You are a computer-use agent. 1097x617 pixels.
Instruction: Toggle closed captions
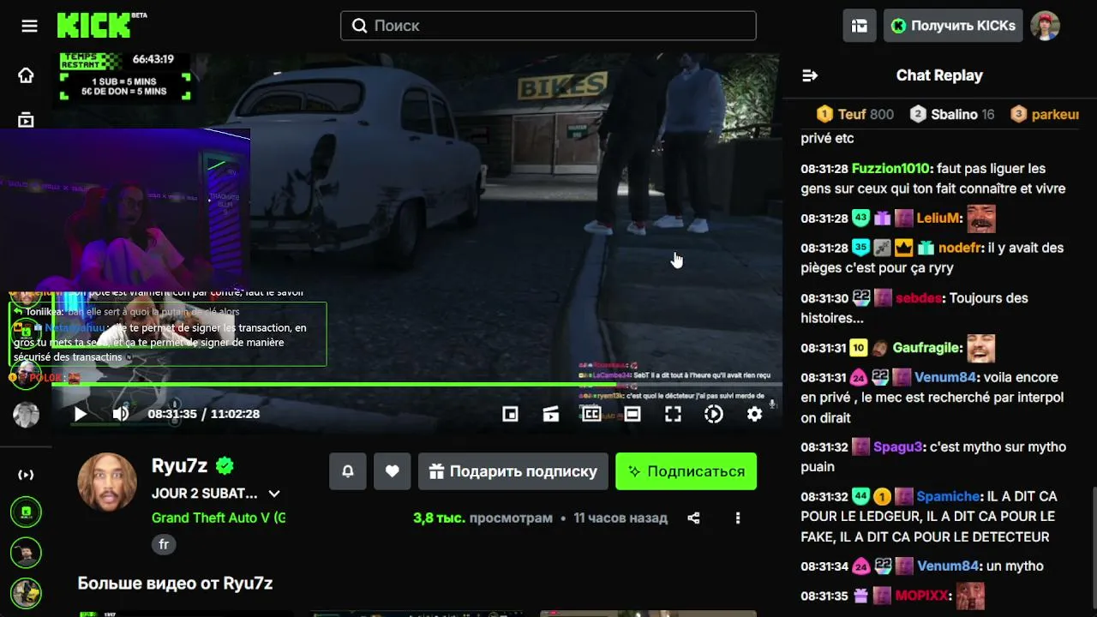591,414
